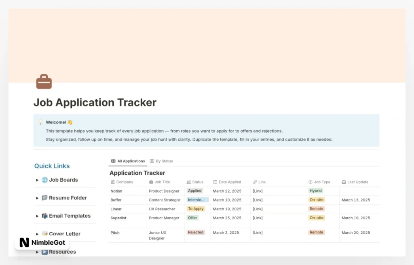The width and height of the screenshot is (414, 265).
Task: Click the Offer status tag
Action: [x=192, y=218]
